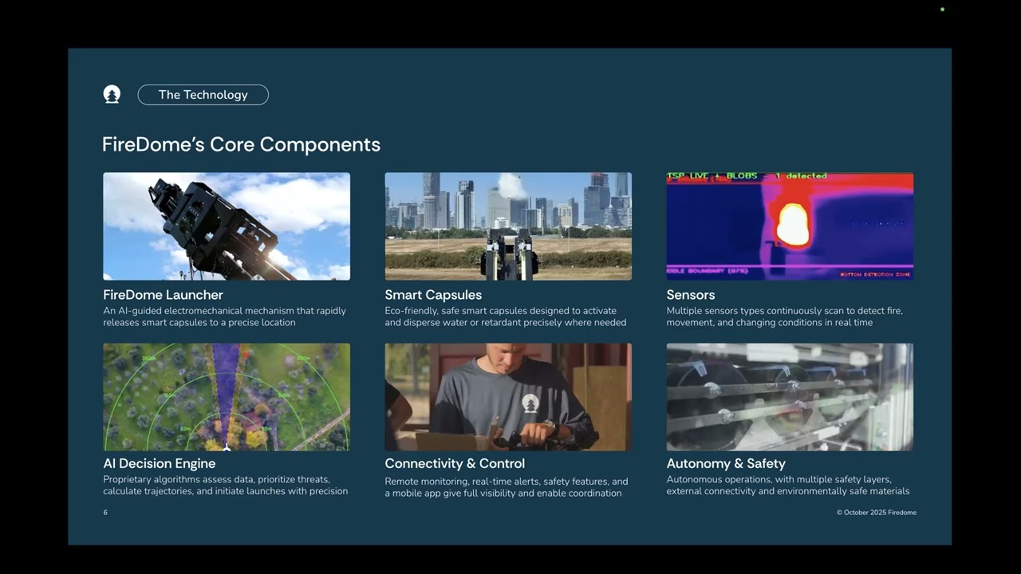Select the "Remote monitoring, real-time alerts" description
Image resolution: width=1021 pixels, height=574 pixels.
tap(507, 487)
